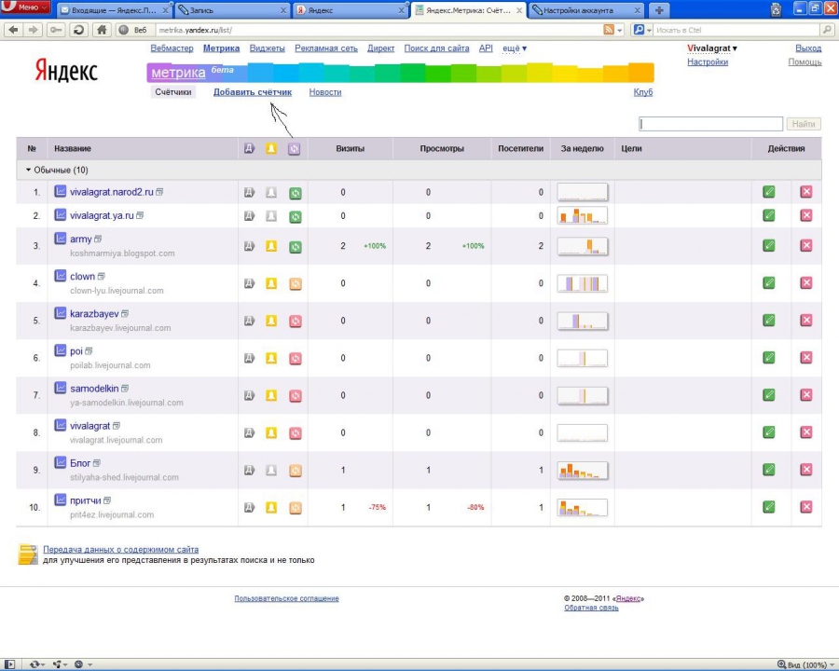
Task: Click the +100% visits change in army row
Action: [375, 246]
